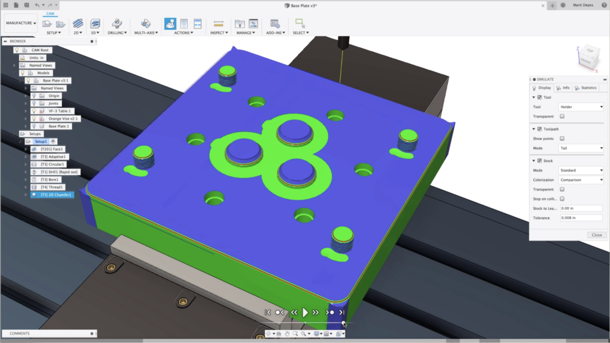Select [T3] Adaptive1 operation
This screenshot has height=343, width=610.
(50, 157)
